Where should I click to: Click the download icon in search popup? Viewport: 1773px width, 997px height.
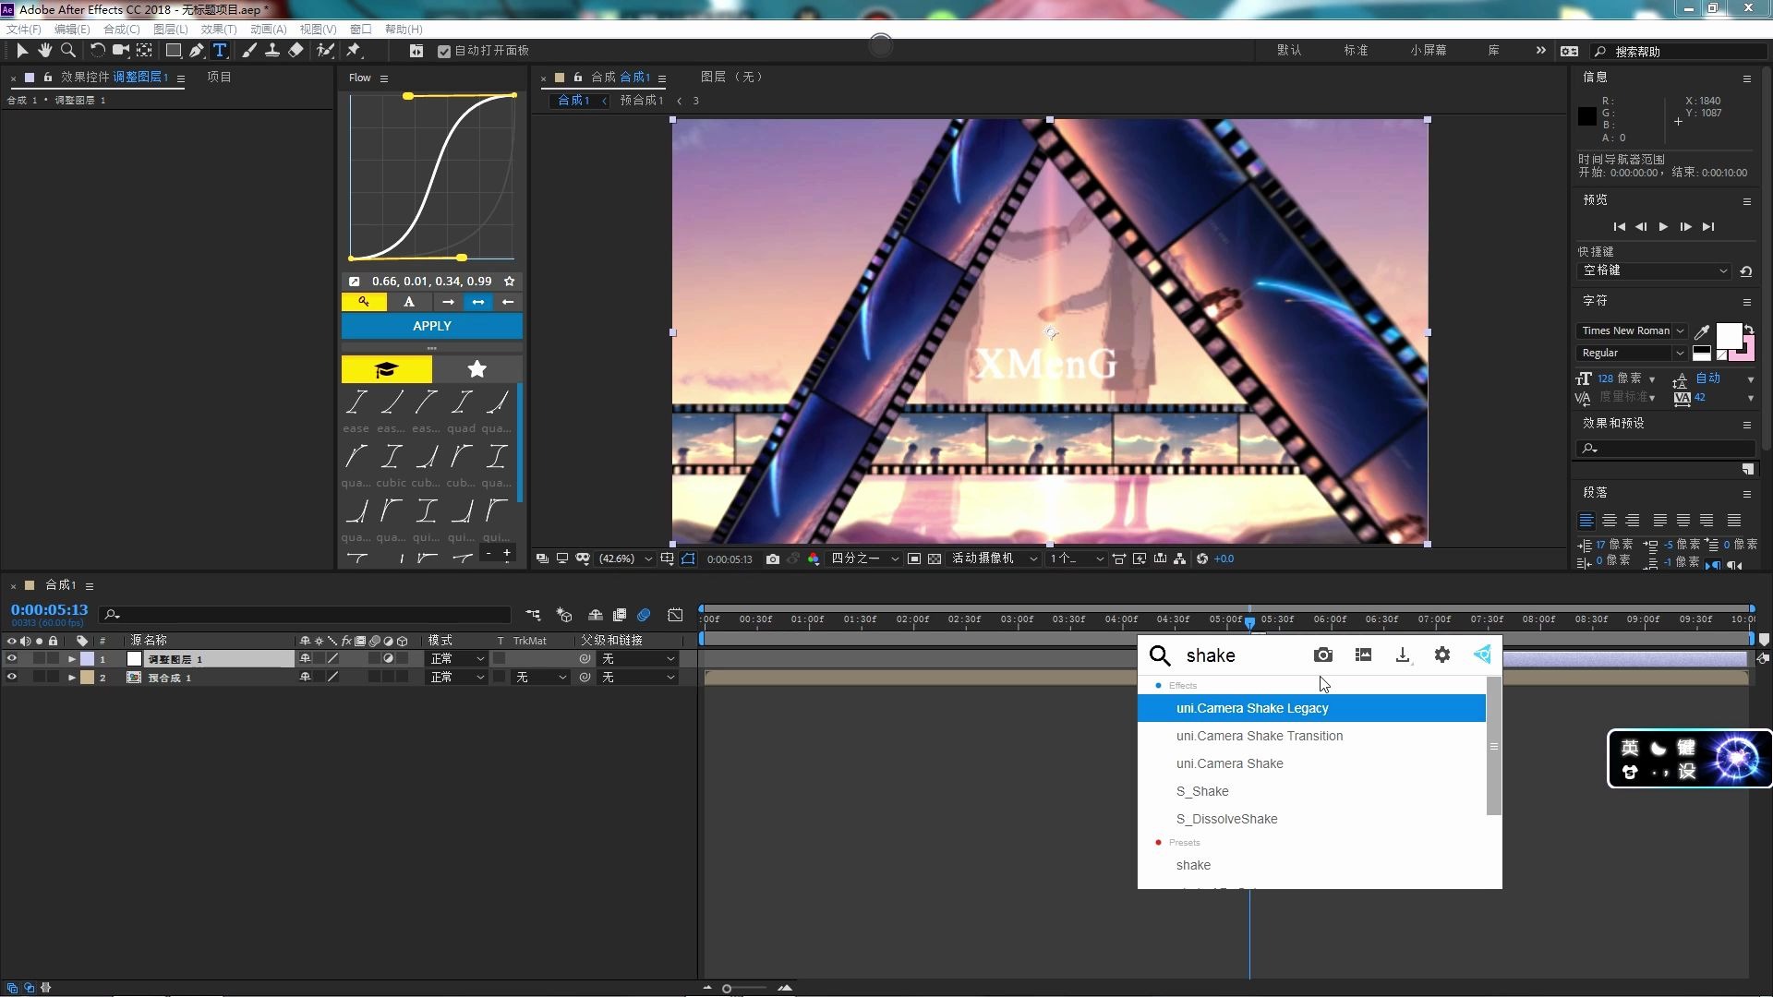click(x=1403, y=655)
